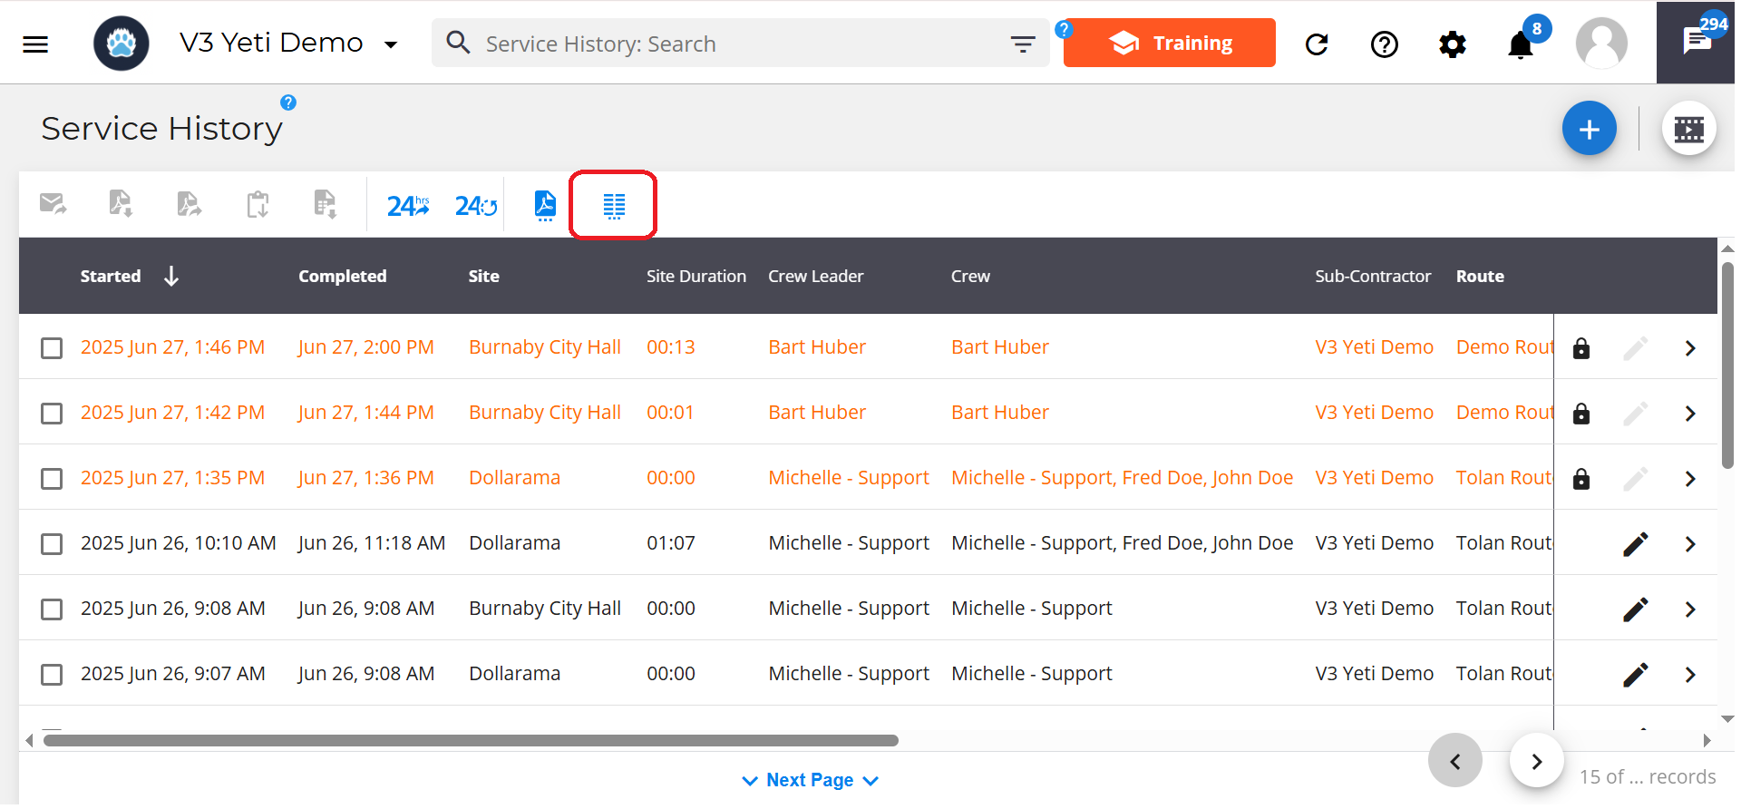Open the hamburger navigation menu
Viewport: 1741px width, 809px height.
click(x=35, y=44)
